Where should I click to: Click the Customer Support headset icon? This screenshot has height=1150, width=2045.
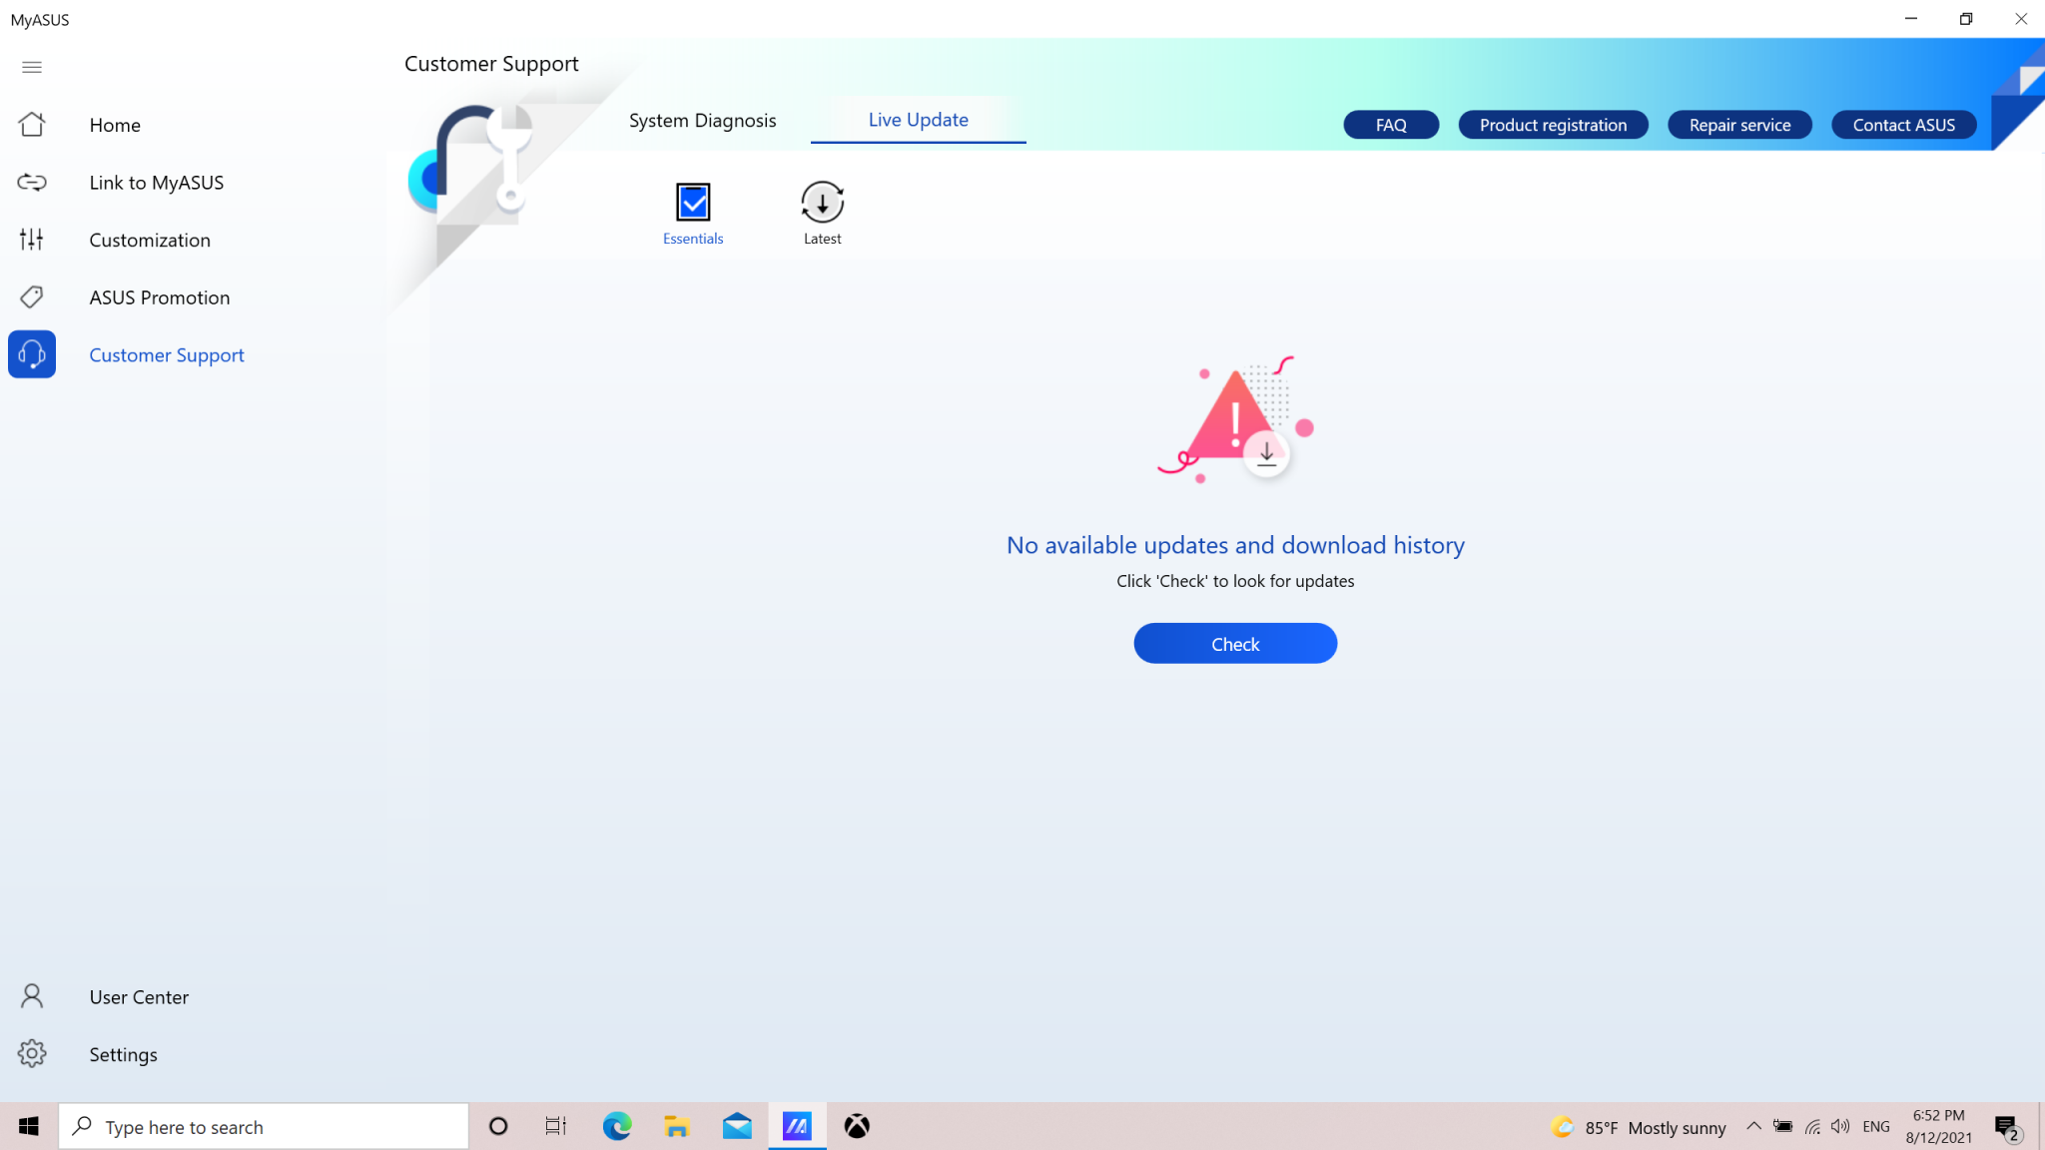(x=32, y=354)
